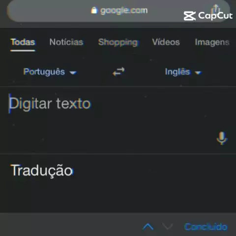Open the Inglês target language dropdown
Viewport: 236px width, 236px height.
pos(183,72)
